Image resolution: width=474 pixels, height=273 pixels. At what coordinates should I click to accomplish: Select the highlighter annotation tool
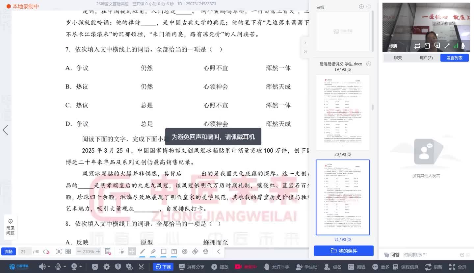pos(153,251)
